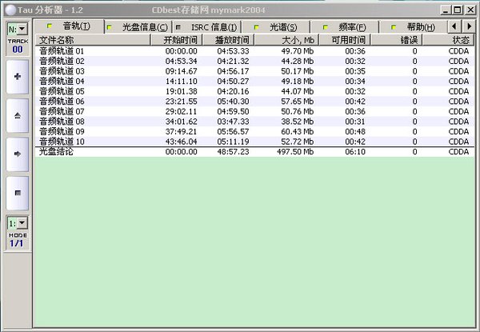The image size is (480, 332).
Task: Switch to the 音轨(T) tab
Action: pos(69,26)
